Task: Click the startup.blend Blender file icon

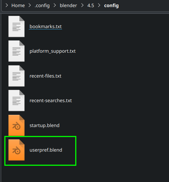Action: 16,125
